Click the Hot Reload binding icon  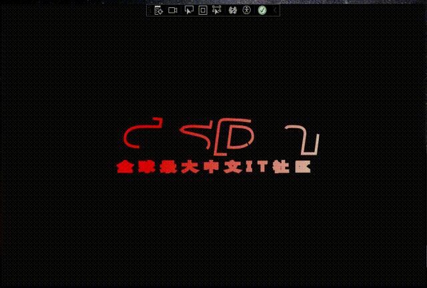(x=233, y=11)
